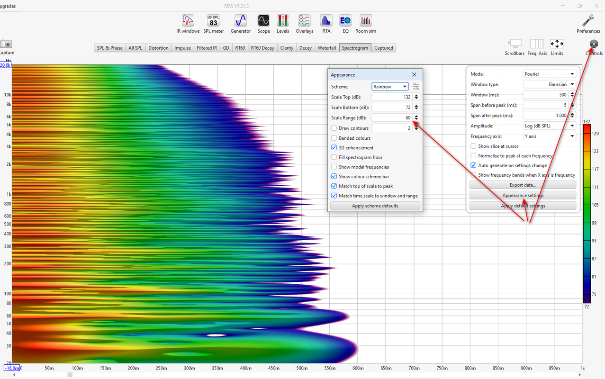Uncheck Match top of scale to peak
The height and width of the screenshot is (379, 605).
(x=334, y=186)
